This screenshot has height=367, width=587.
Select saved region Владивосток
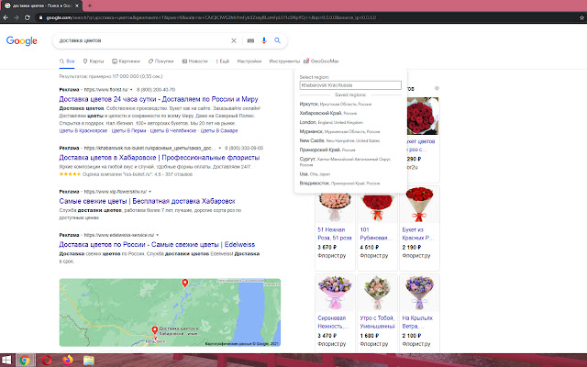[x=339, y=183]
